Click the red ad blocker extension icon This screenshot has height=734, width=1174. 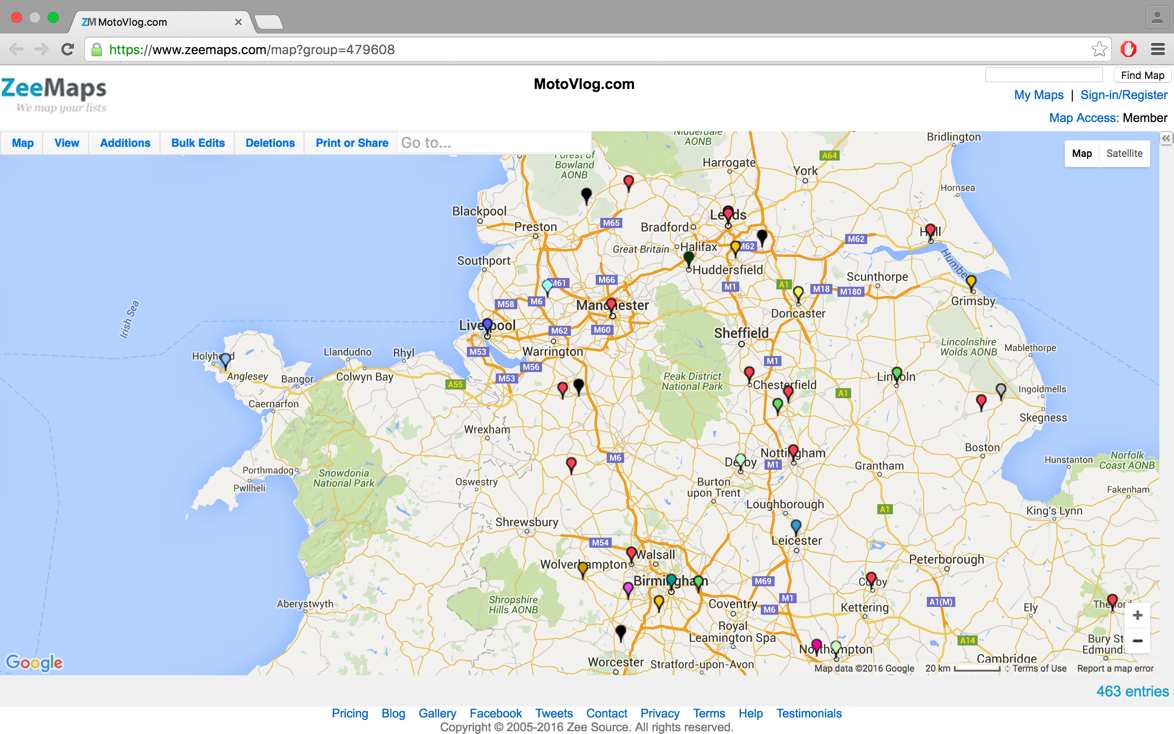coord(1129,49)
